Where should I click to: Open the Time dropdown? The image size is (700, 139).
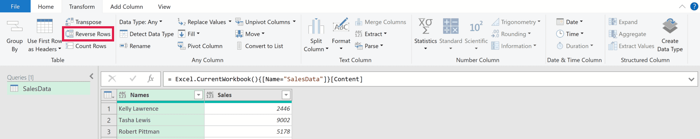tap(570, 34)
